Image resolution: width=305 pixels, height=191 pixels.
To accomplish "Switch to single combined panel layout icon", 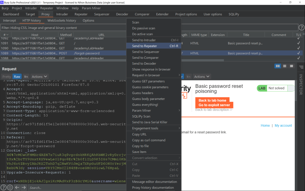I will 291,66.
